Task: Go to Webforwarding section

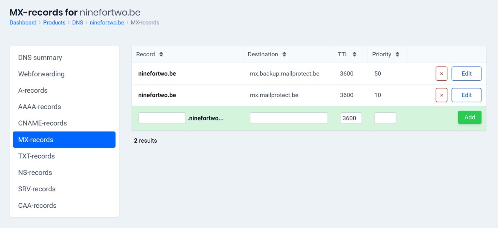Action: click(x=41, y=74)
